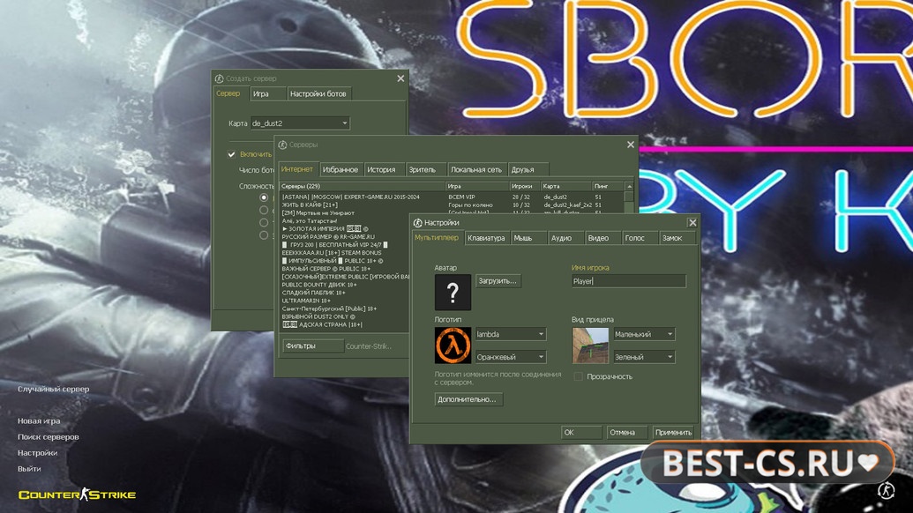Open the История tab in Серверы
Viewport: 913px width, 513px height.
[x=385, y=169]
